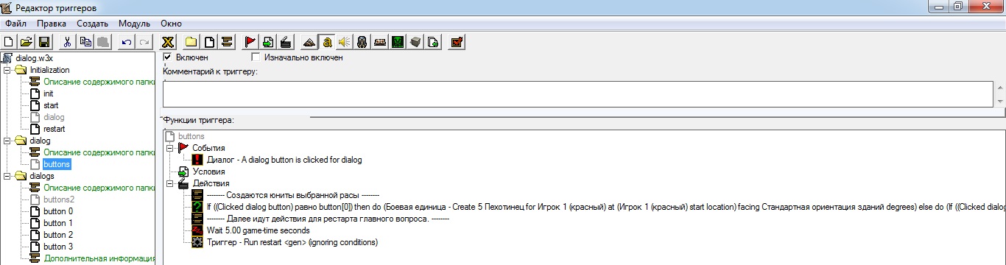Select the Условия conditions node
1006x265 pixels.
[x=208, y=172]
